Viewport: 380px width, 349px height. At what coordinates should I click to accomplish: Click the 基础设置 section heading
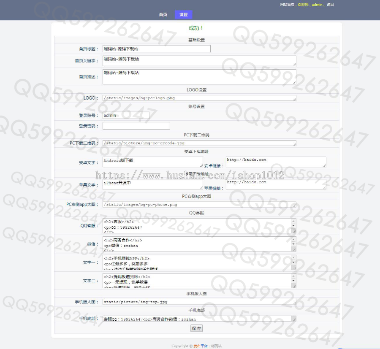pos(196,40)
